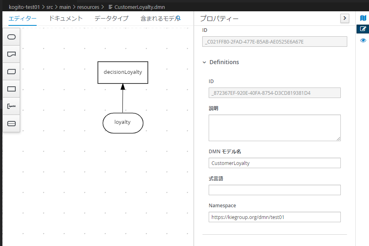Focus the 説明 description text area
Viewport: 369px width, 246px height.
275,128
